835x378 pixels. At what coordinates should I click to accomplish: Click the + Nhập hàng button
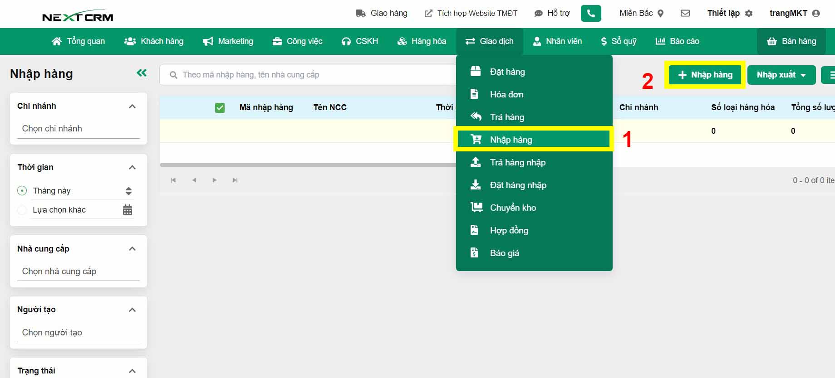pyautogui.click(x=705, y=75)
